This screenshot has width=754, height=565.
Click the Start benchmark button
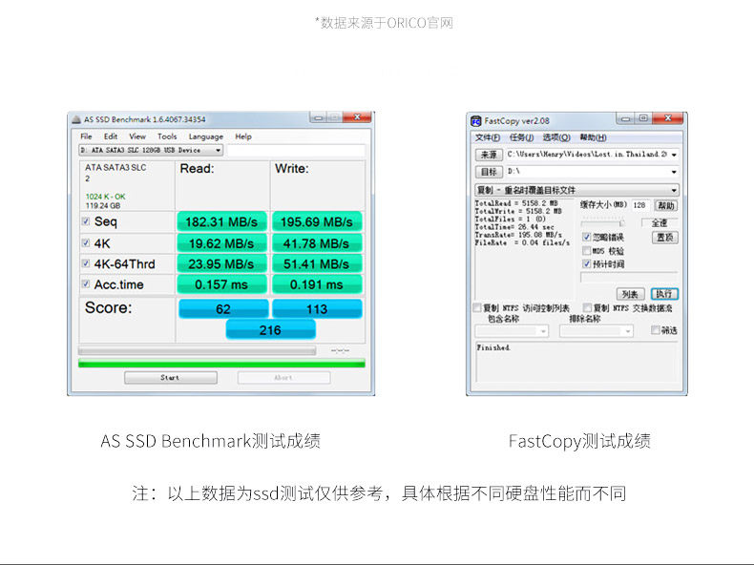170,378
